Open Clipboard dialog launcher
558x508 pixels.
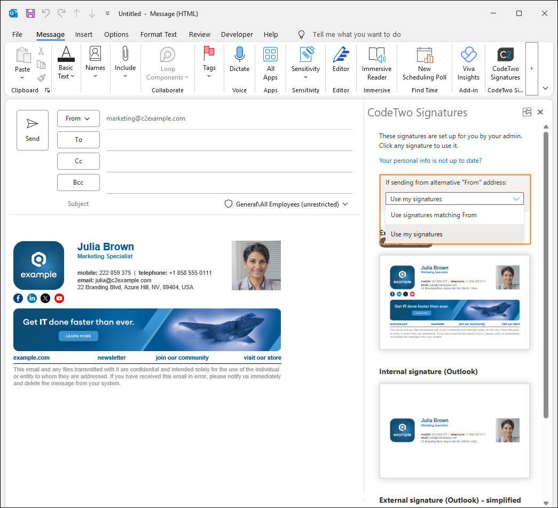click(48, 90)
